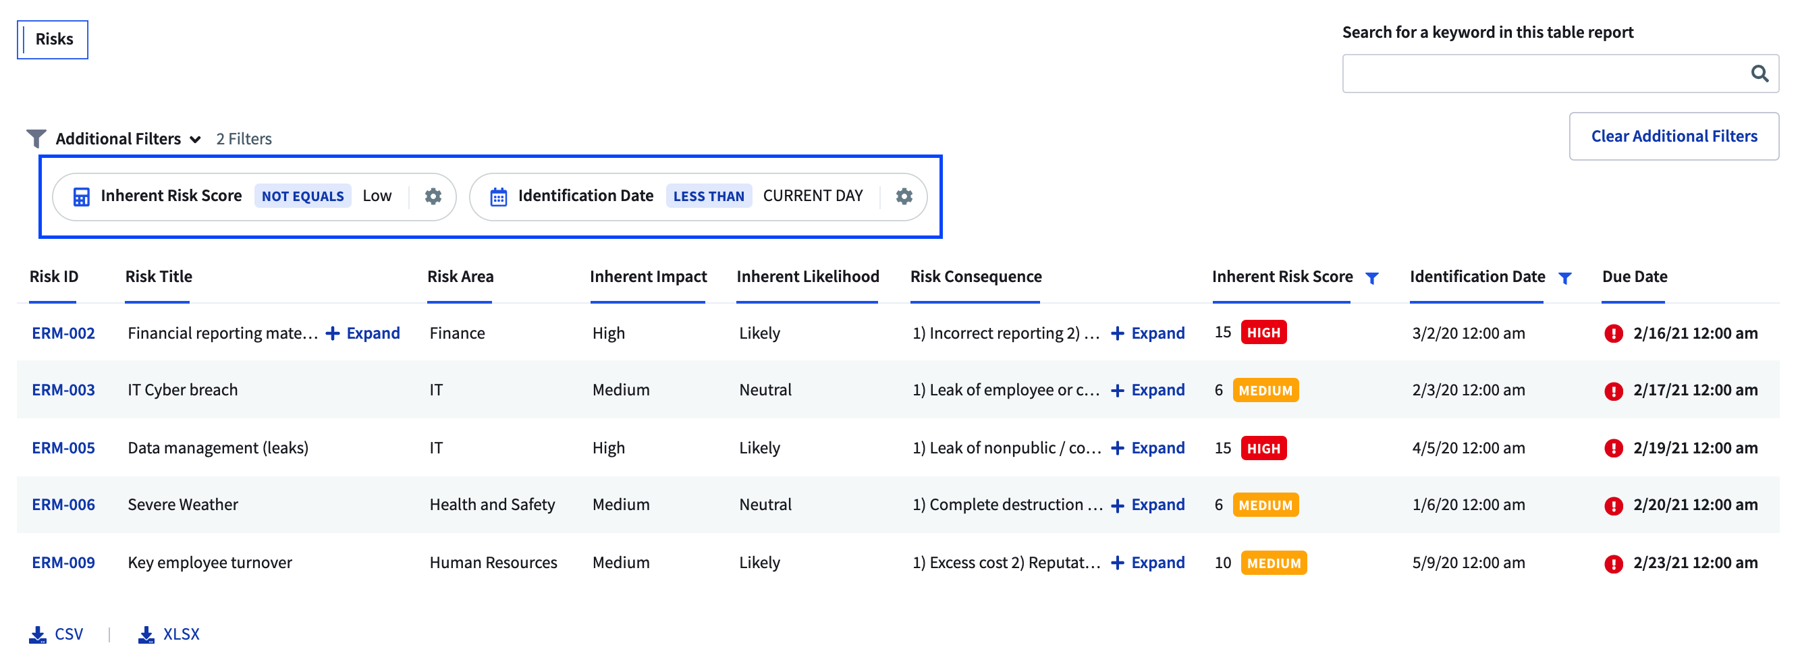Click overdue alert icon for ERM-002 due date
The height and width of the screenshot is (670, 1800).
tap(1613, 334)
